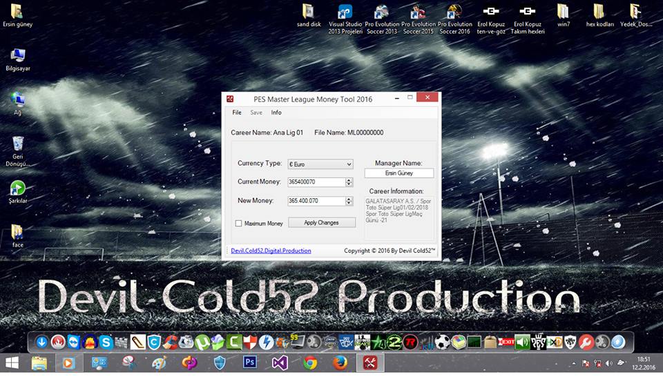Click the Money Tool title bar app icon

pos(230,99)
